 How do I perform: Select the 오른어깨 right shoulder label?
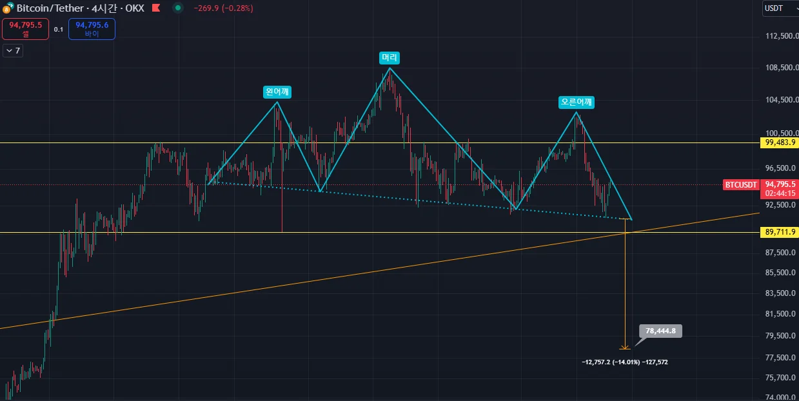coord(577,102)
